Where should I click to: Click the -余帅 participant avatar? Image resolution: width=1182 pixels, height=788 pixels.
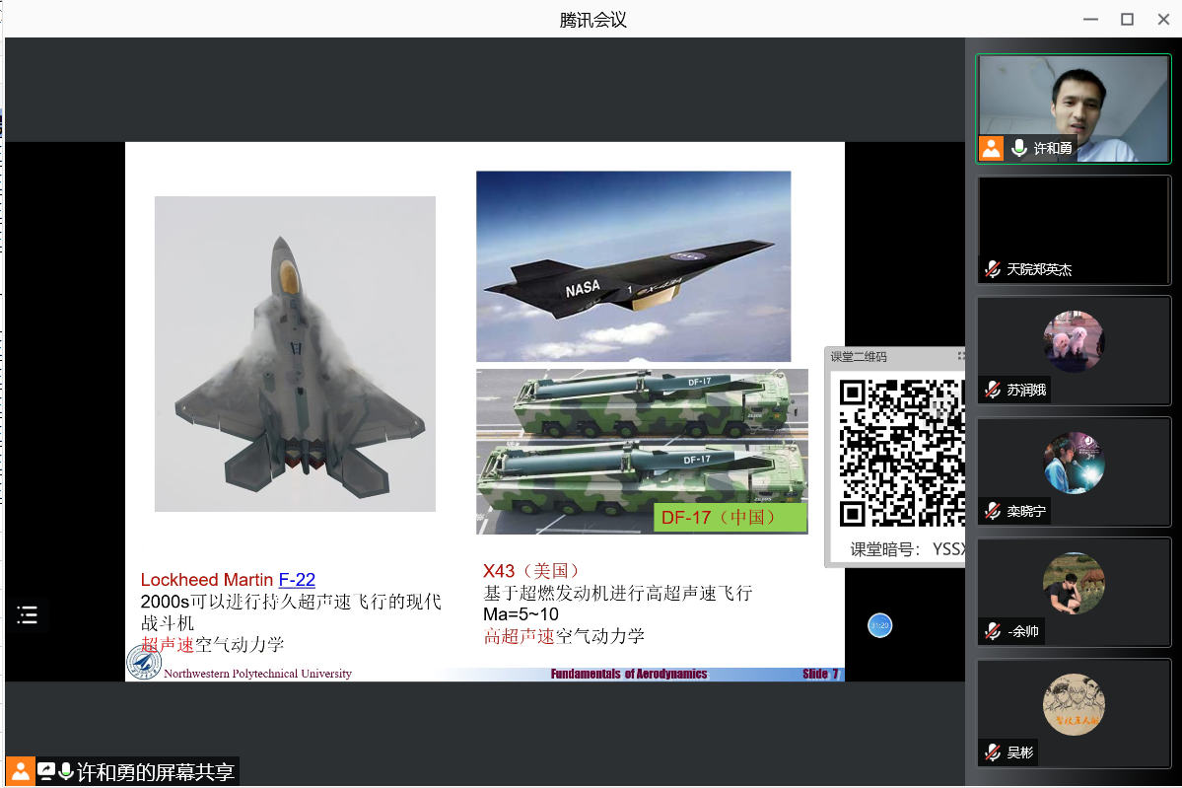point(1074,583)
